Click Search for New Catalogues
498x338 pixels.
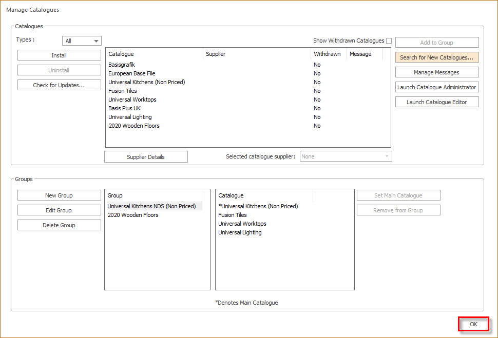(436, 57)
